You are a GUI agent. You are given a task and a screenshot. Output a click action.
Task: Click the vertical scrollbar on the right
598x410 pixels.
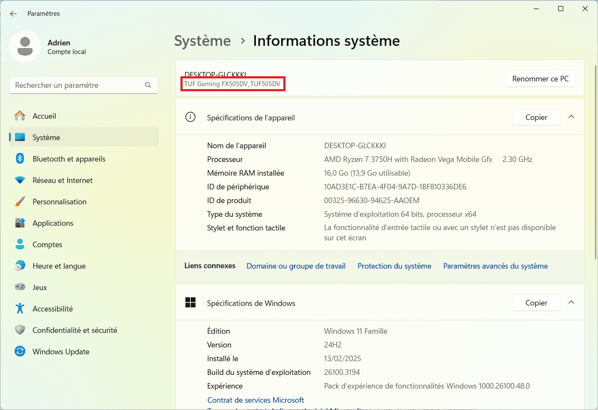[x=595, y=162]
